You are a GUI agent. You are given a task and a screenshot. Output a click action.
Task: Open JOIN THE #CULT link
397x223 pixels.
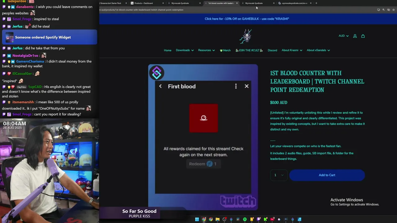(x=249, y=50)
